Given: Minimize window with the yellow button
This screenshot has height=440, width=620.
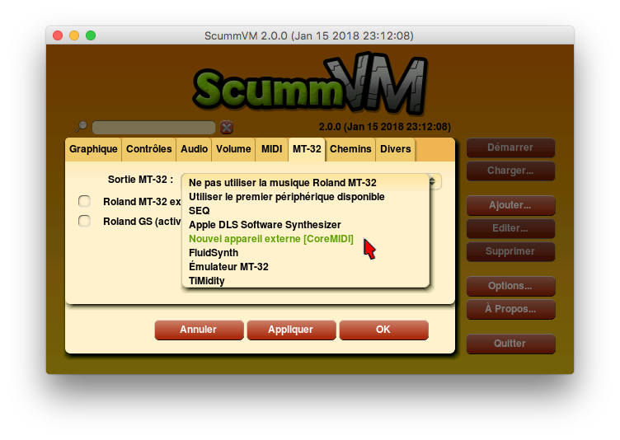Looking at the screenshot, I should (74, 35).
